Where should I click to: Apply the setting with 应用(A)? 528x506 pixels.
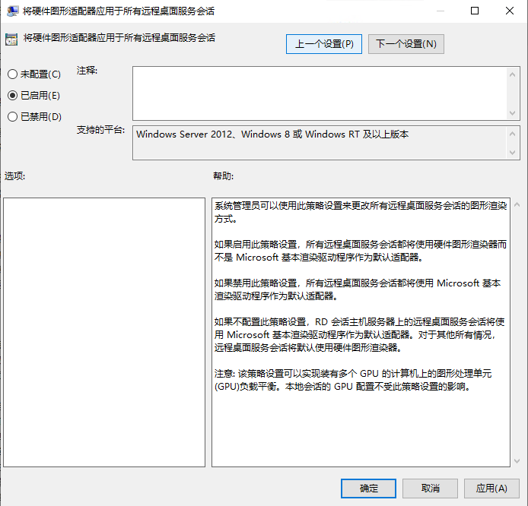point(491,488)
